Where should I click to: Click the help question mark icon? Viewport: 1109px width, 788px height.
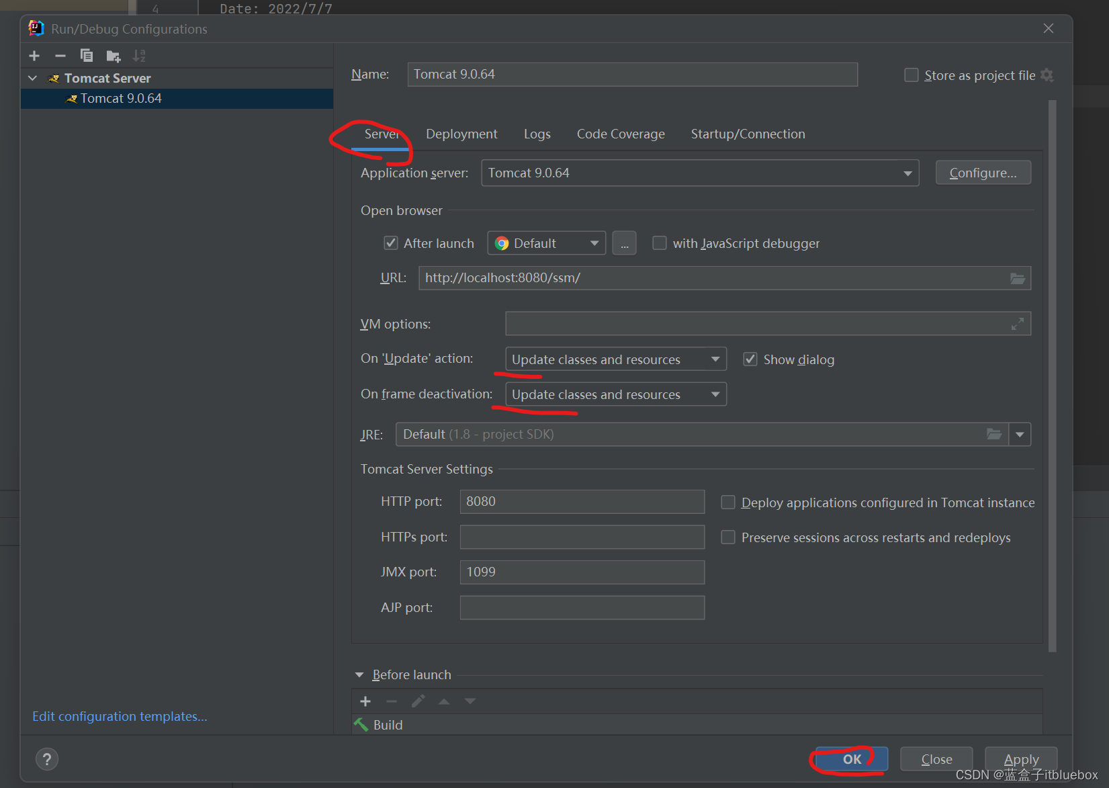coord(47,759)
